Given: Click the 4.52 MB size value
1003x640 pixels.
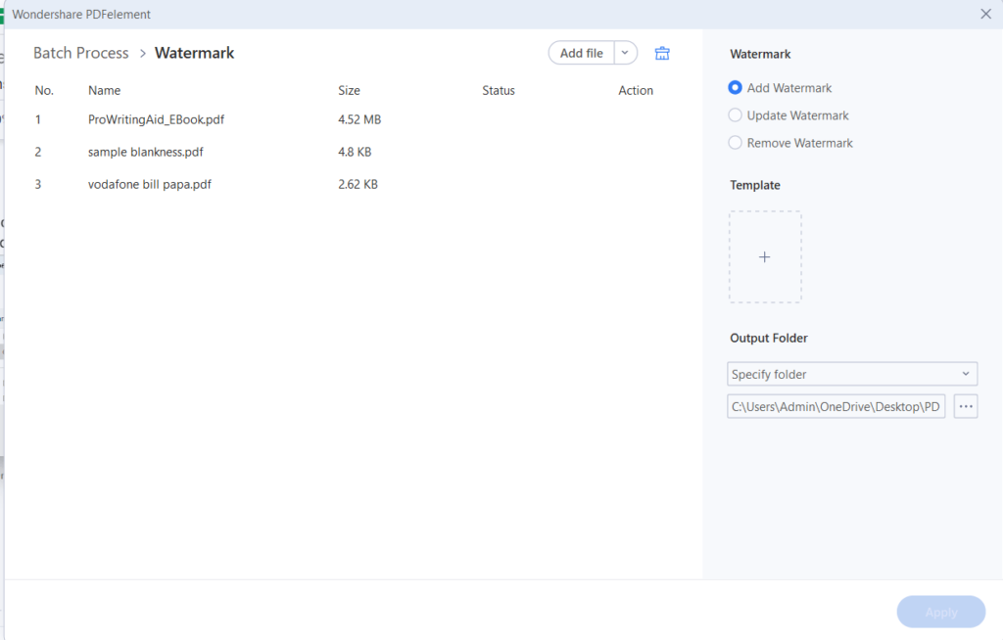Looking at the screenshot, I should coord(359,119).
